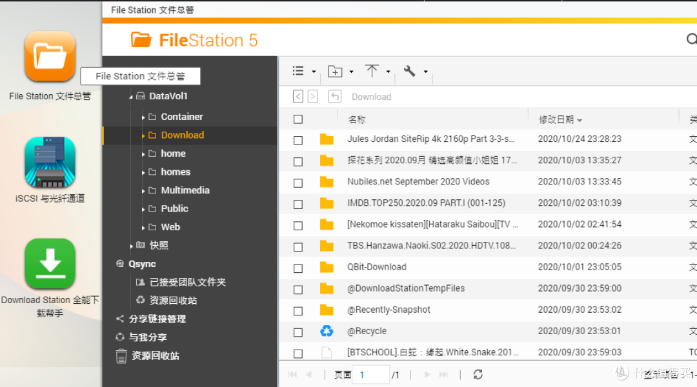Viewport: 697px width, 387px height.
Task: Check the QBit-Download folder checkbox
Action: (x=298, y=268)
